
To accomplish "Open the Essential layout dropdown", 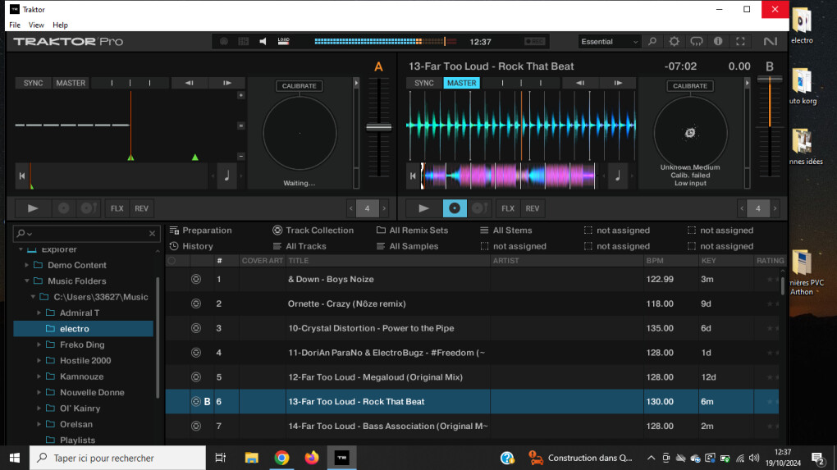I will 609,42.
